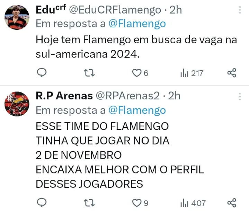View analytics showing 407 views

(193, 203)
